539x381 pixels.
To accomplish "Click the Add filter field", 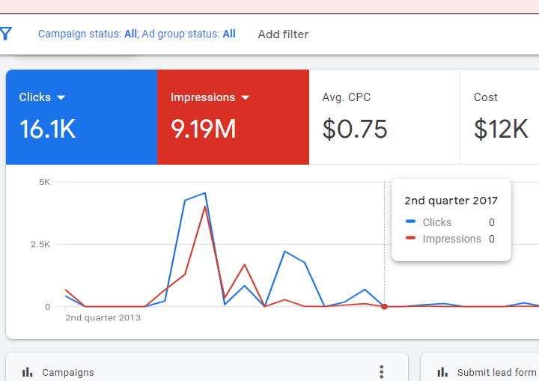I will click(x=283, y=34).
